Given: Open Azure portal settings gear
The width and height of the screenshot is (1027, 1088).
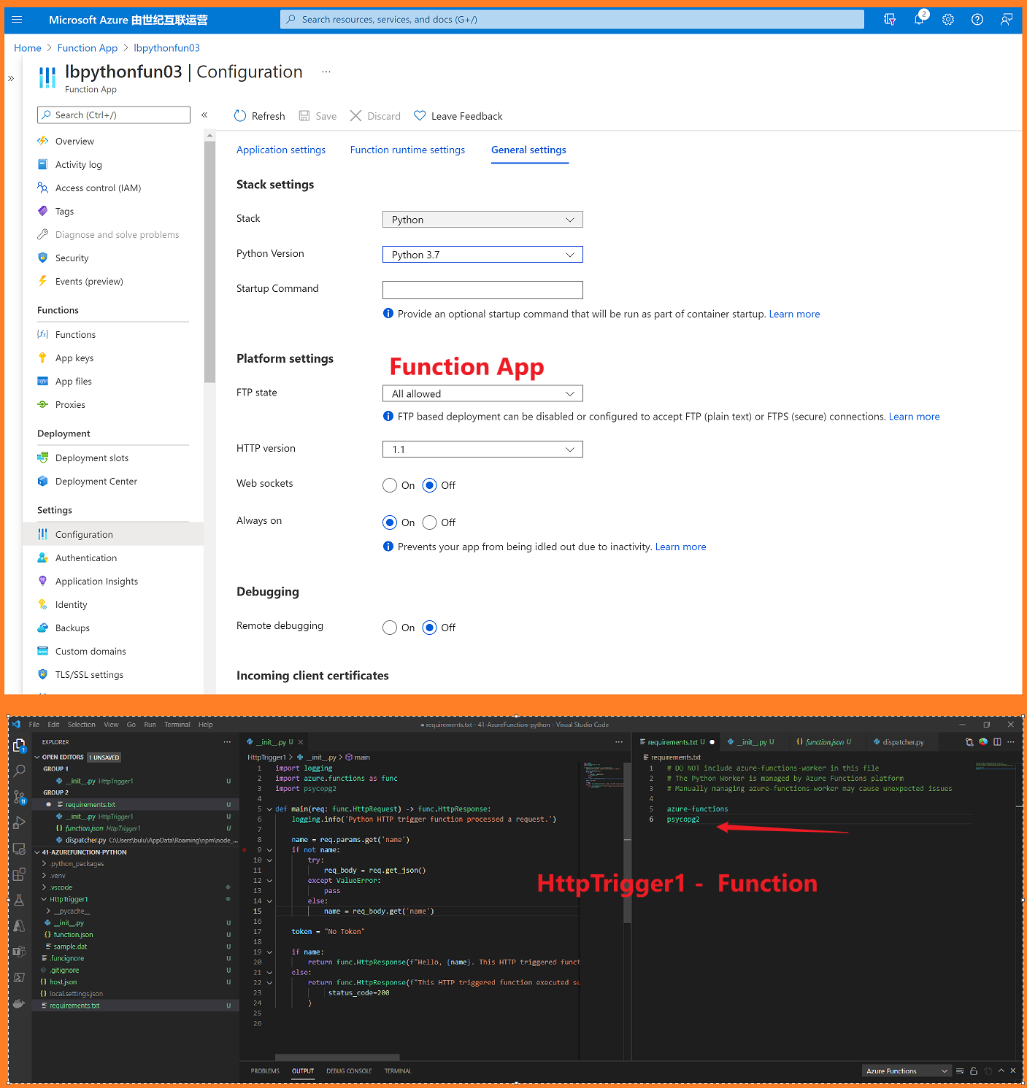Looking at the screenshot, I should [x=948, y=19].
